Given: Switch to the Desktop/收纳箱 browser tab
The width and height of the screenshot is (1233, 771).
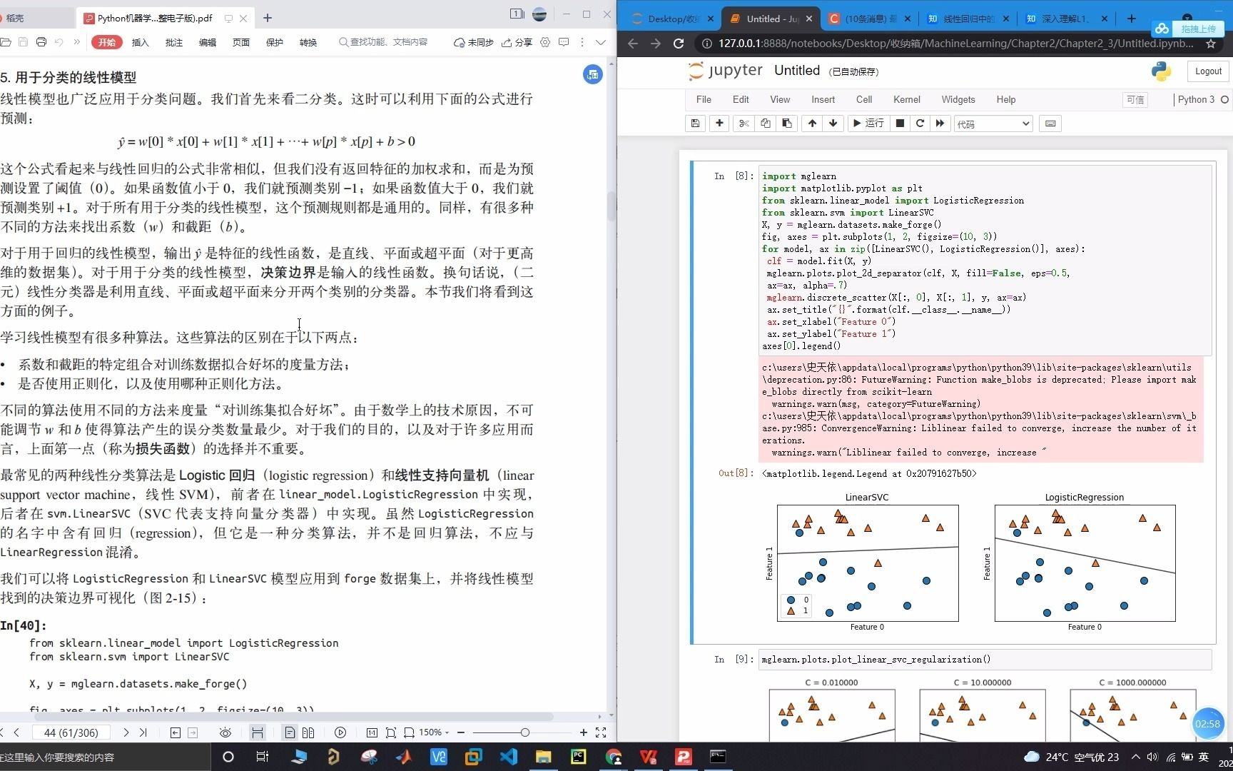Looking at the screenshot, I should (x=673, y=19).
